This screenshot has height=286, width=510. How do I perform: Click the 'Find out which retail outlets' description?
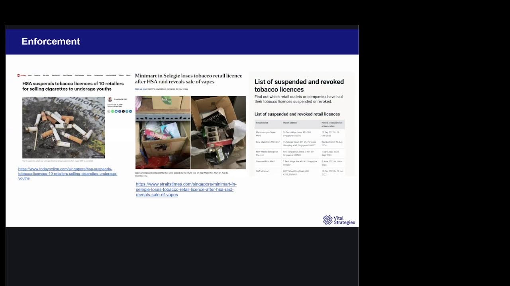coord(298,99)
